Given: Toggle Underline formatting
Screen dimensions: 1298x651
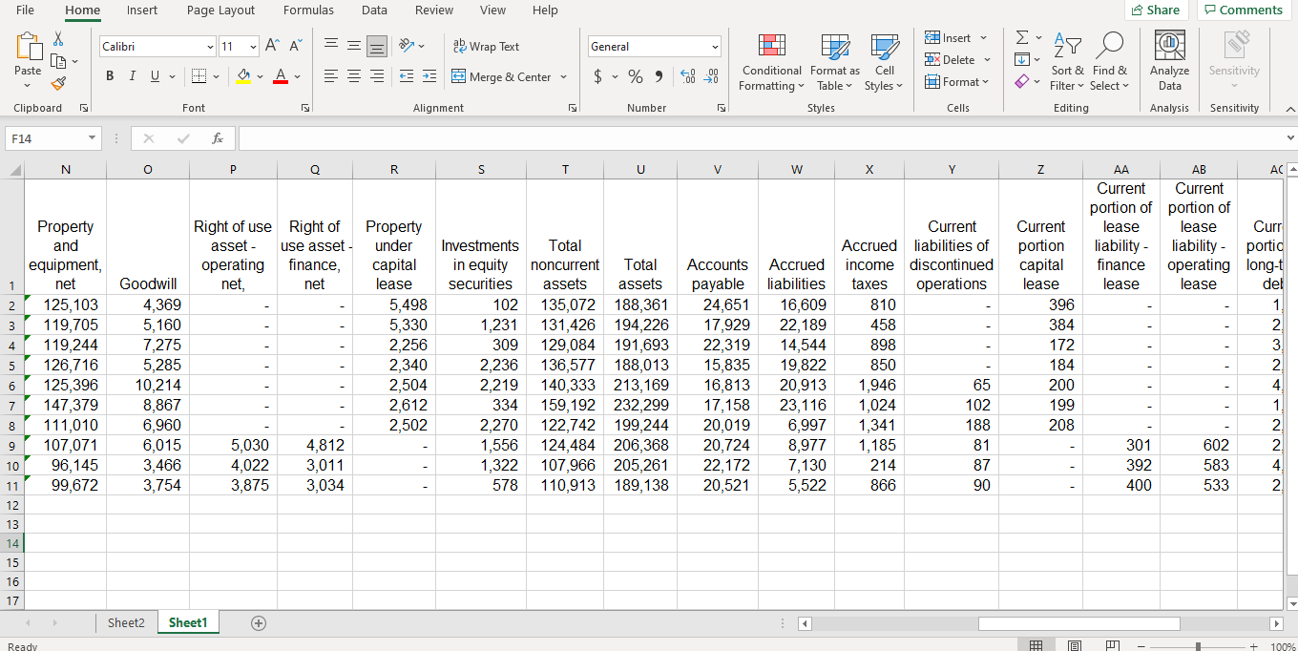Looking at the screenshot, I should pyautogui.click(x=153, y=75).
